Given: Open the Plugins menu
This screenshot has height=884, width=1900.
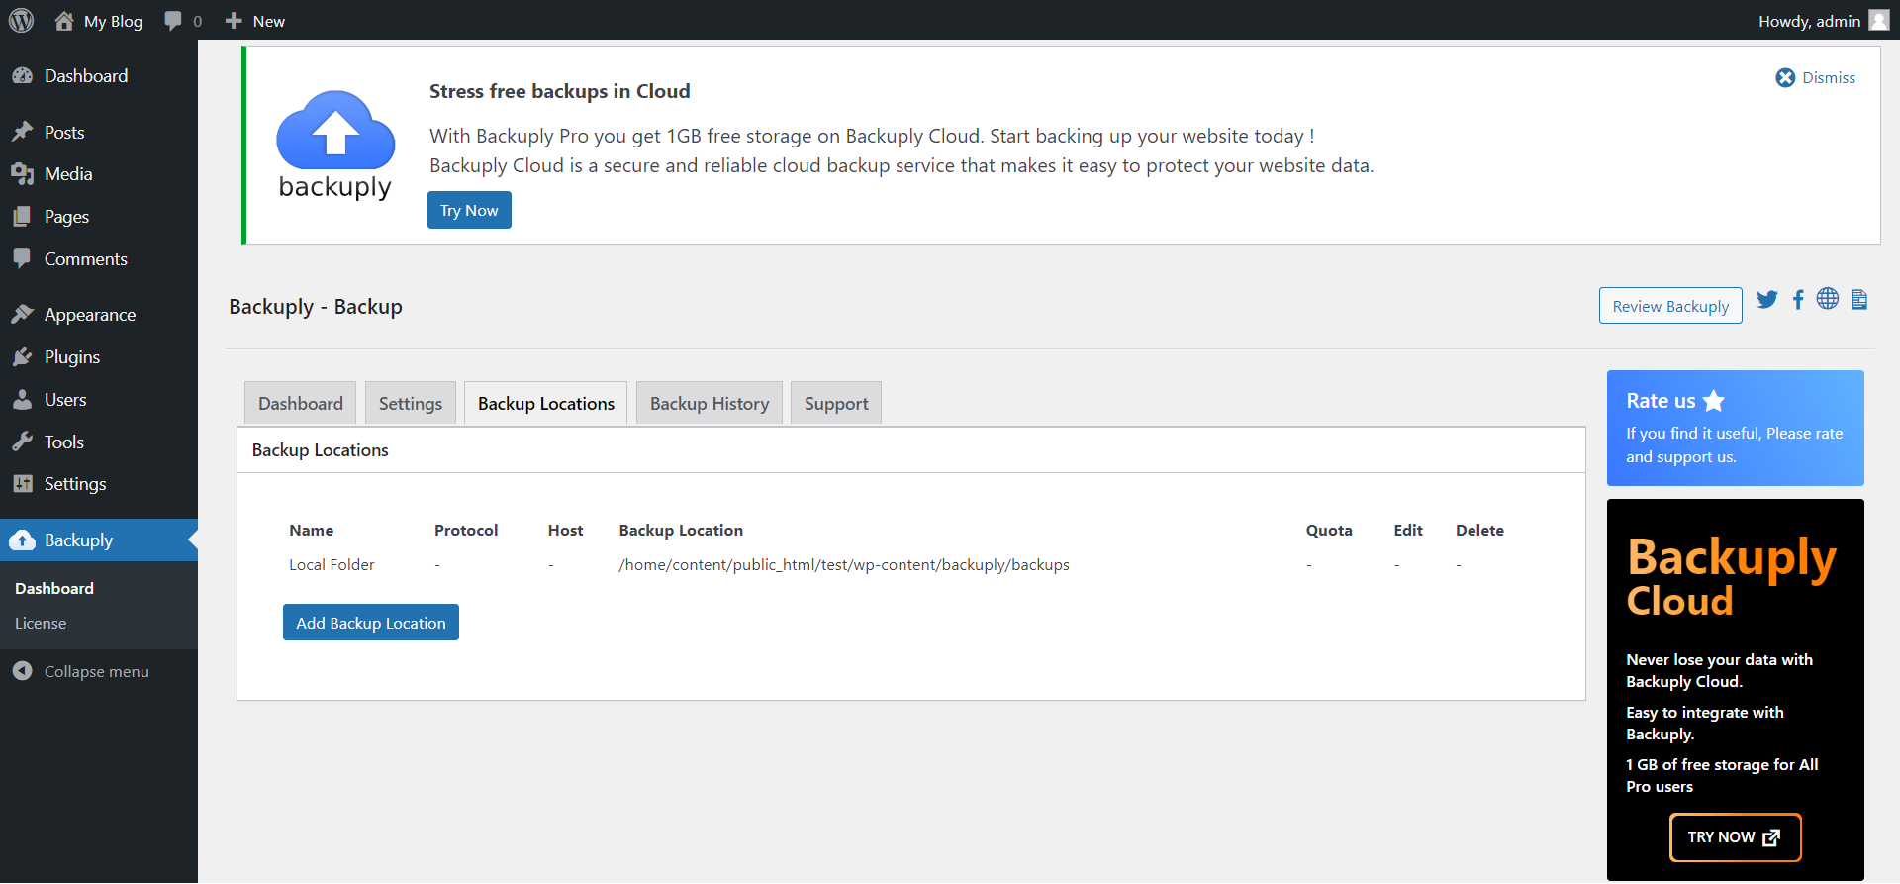Looking at the screenshot, I should pos(99,356).
